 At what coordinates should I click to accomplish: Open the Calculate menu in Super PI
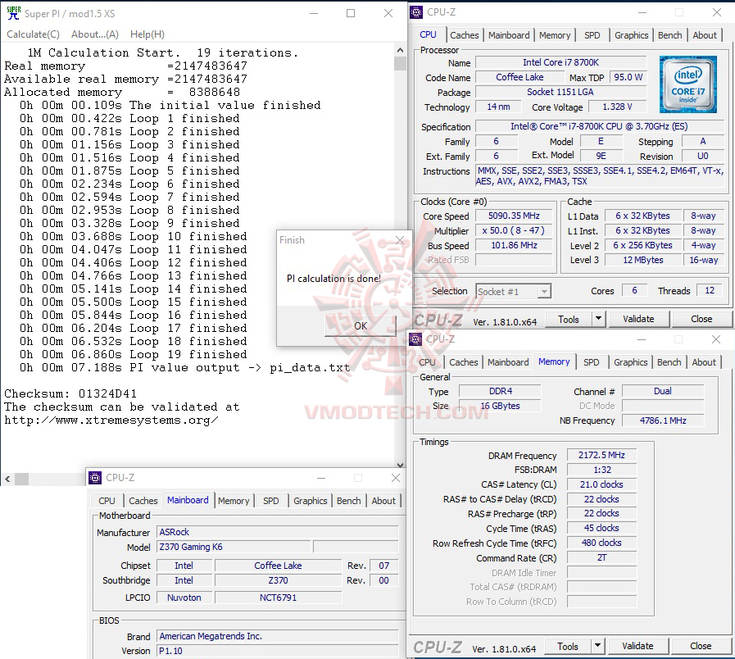tap(33, 34)
